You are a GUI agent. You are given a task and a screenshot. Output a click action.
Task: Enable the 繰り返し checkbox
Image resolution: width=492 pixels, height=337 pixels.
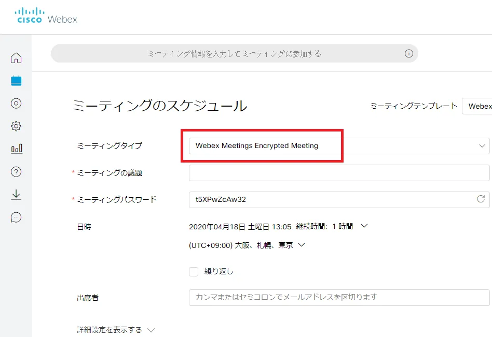coord(194,272)
